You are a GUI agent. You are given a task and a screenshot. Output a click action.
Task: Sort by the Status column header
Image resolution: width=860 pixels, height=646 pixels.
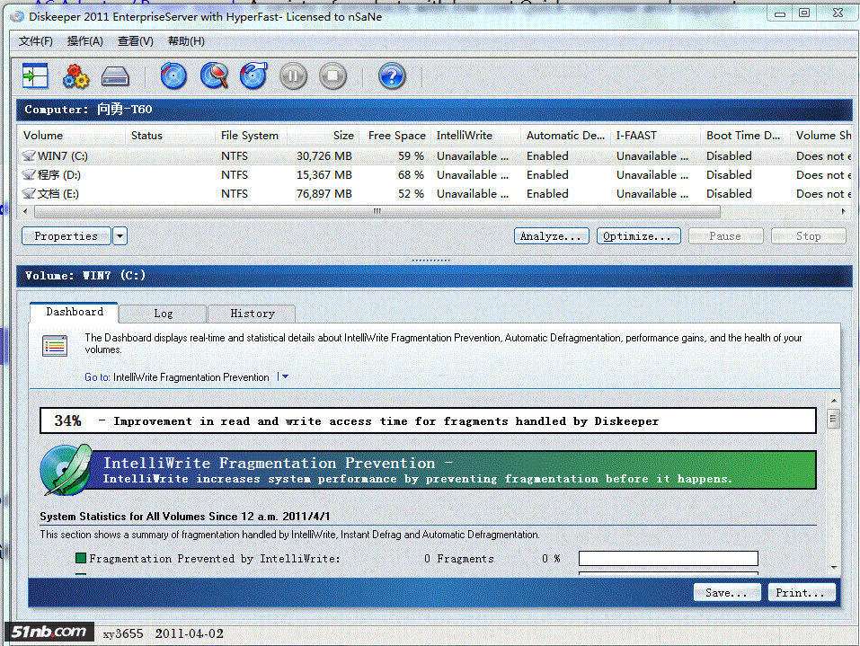coord(171,136)
